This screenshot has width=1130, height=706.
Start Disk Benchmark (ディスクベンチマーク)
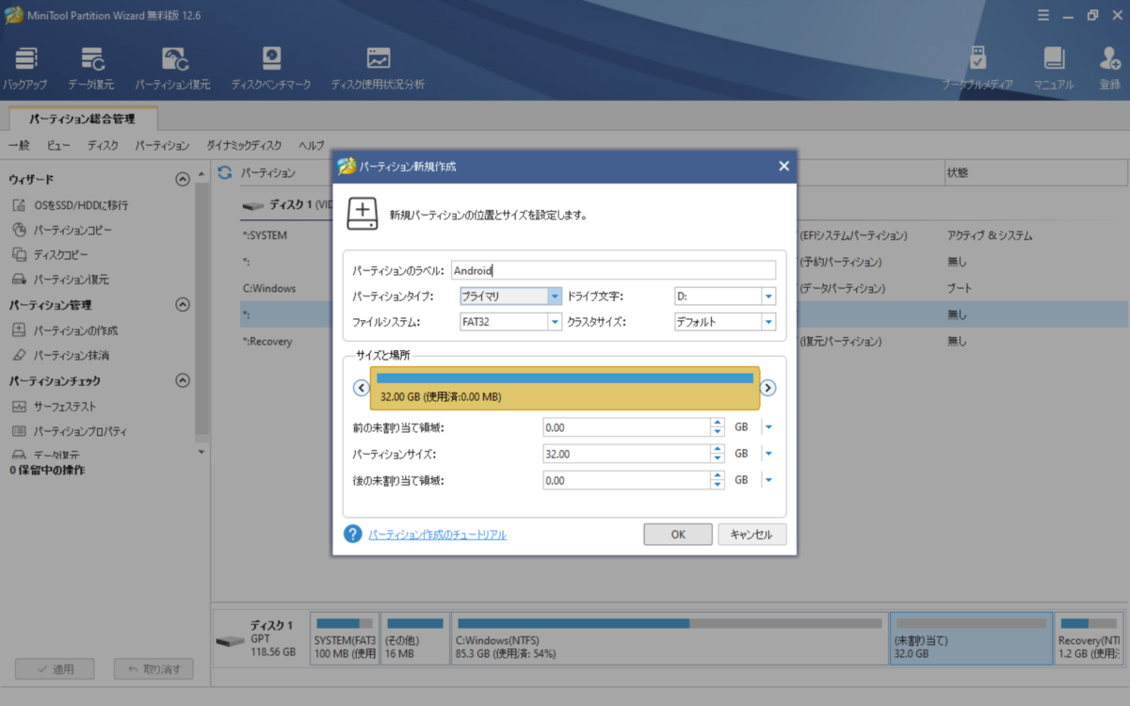click(271, 68)
